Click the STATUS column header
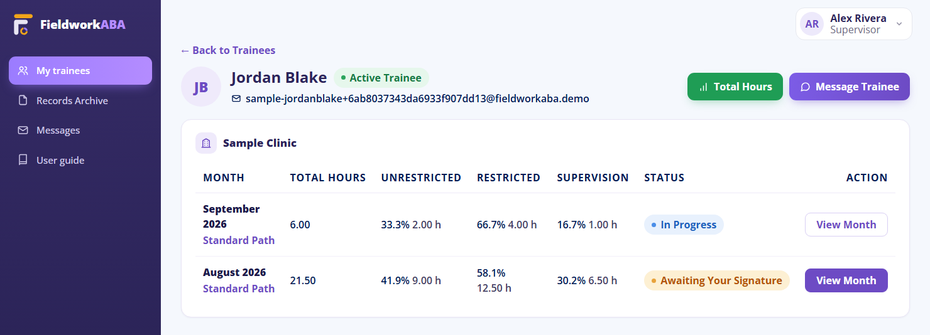 click(x=664, y=178)
